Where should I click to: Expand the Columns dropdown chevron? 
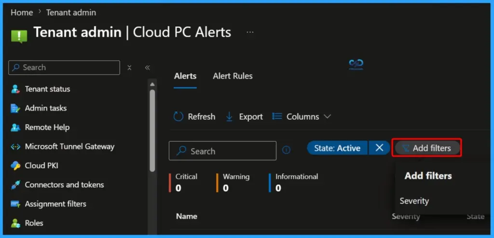(328, 117)
